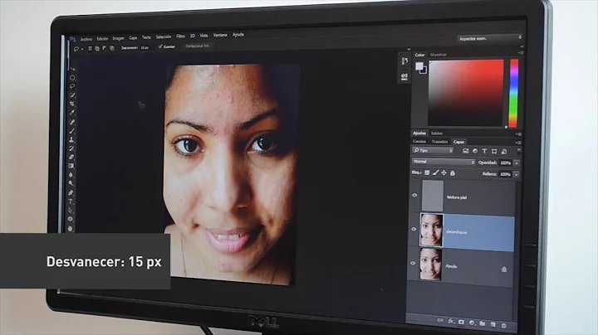Select the Dodge tool
Screen dimensions: 598x335
(x=71, y=183)
